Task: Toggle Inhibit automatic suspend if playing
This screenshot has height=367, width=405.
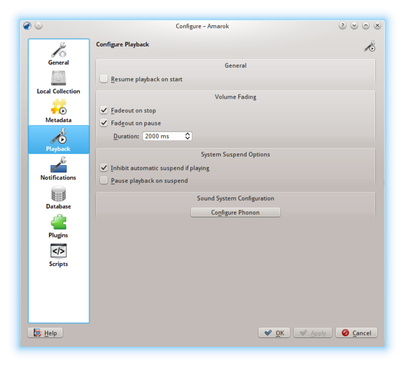Action: [104, 168]
